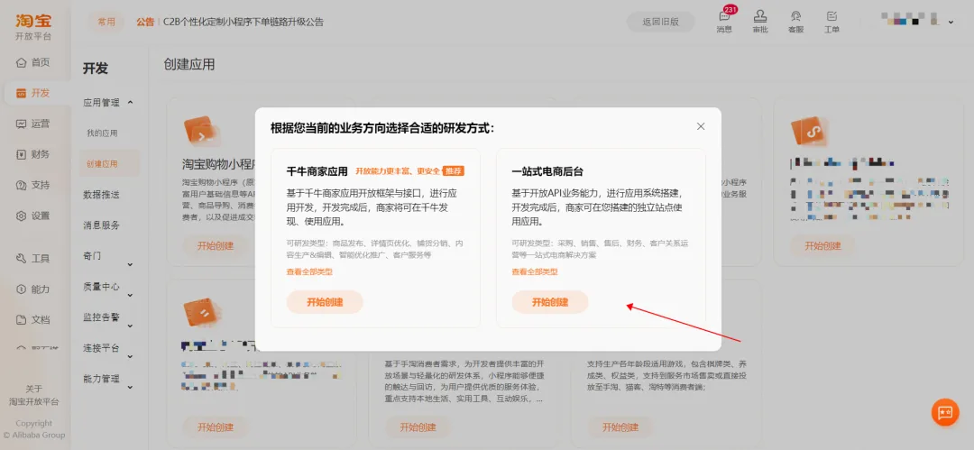Click 开始创建 on 淘宝购物小程序 card

pyautogui.click(x=215, y=245)
